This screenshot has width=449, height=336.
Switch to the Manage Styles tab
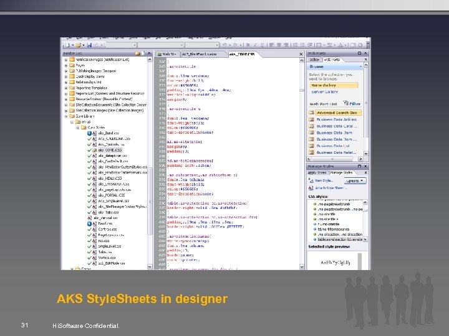(x=342, y=172)
